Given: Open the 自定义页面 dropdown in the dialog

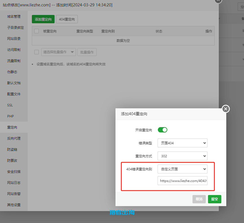Looking at the screenshot, I should (x=182, y=169).
